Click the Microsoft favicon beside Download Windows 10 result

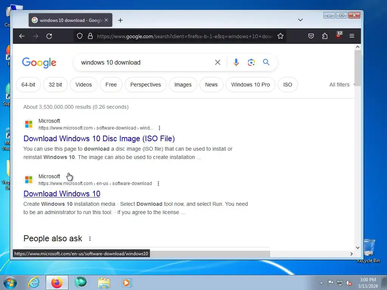click(x=29, y=179)
